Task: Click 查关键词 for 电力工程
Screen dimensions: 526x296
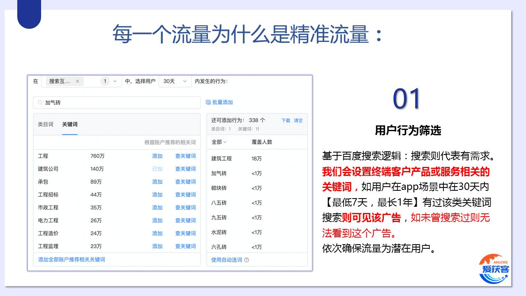Action: (x=185, y=220)
